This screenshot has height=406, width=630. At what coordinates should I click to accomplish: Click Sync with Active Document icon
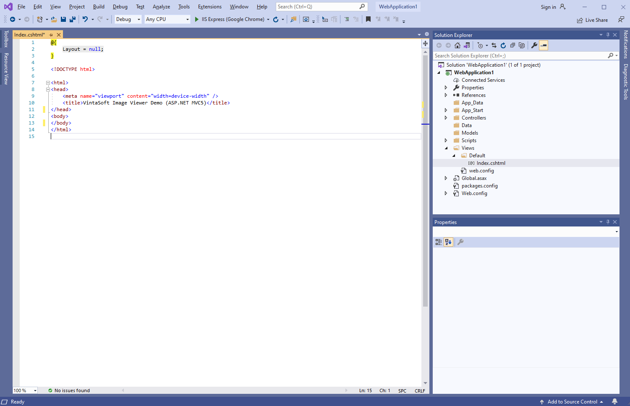tap(494, 45)
